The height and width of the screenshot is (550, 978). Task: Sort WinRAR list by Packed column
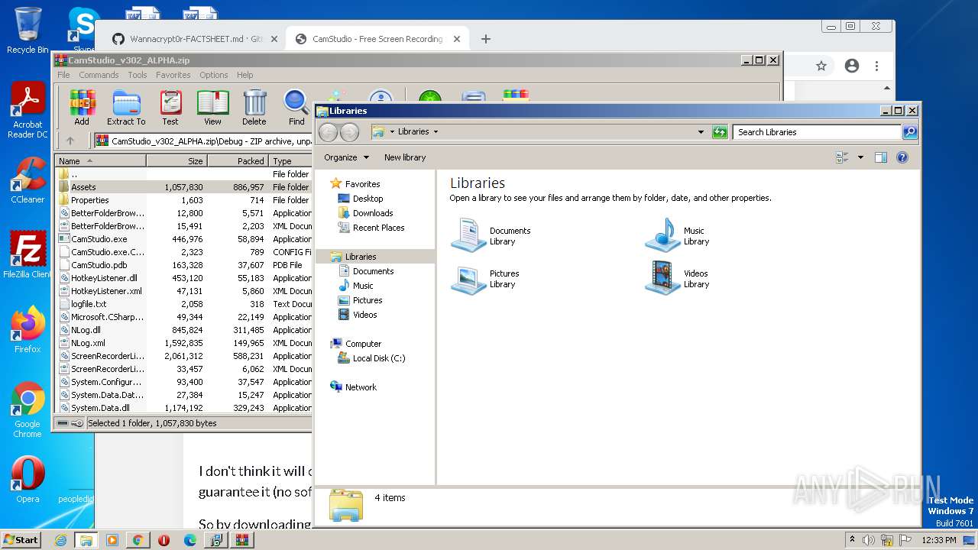pos(238,161)
